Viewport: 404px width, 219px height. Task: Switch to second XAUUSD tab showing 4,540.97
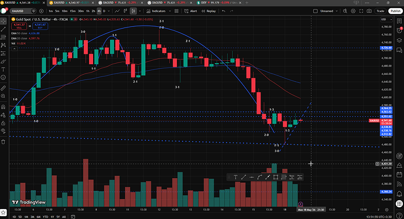point(71,2)
